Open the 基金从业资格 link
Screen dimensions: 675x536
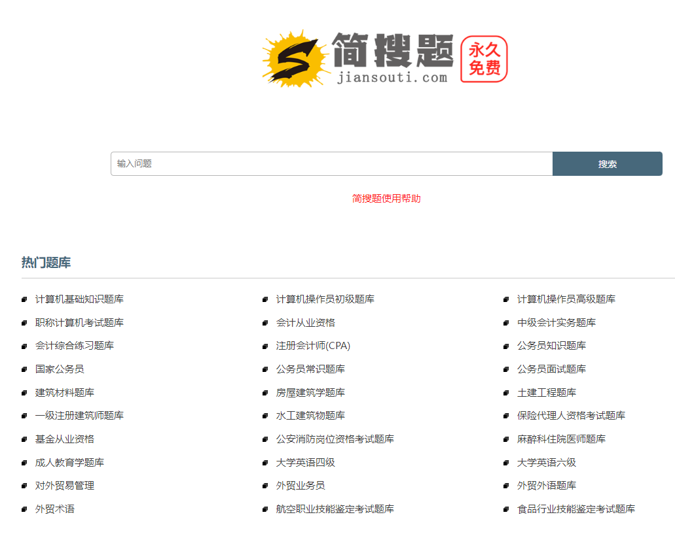65,439
